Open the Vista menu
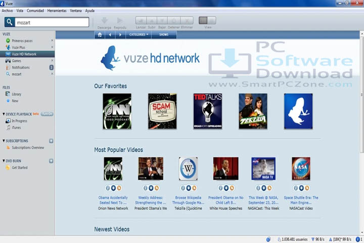Viewport: 364px width, 243px height. [20, 11]
